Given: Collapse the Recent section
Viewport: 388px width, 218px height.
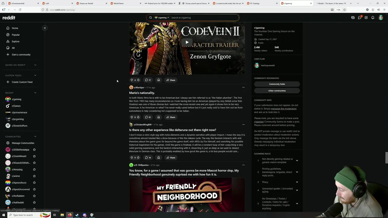Looking at the screenshot, I should 35,93.
